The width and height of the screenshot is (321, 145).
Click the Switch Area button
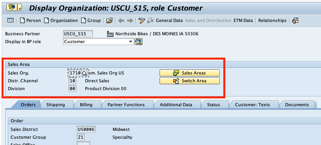point(189,81)
